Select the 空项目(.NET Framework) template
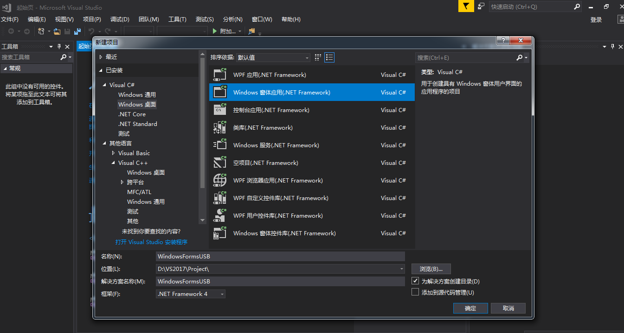 point(312,163)
